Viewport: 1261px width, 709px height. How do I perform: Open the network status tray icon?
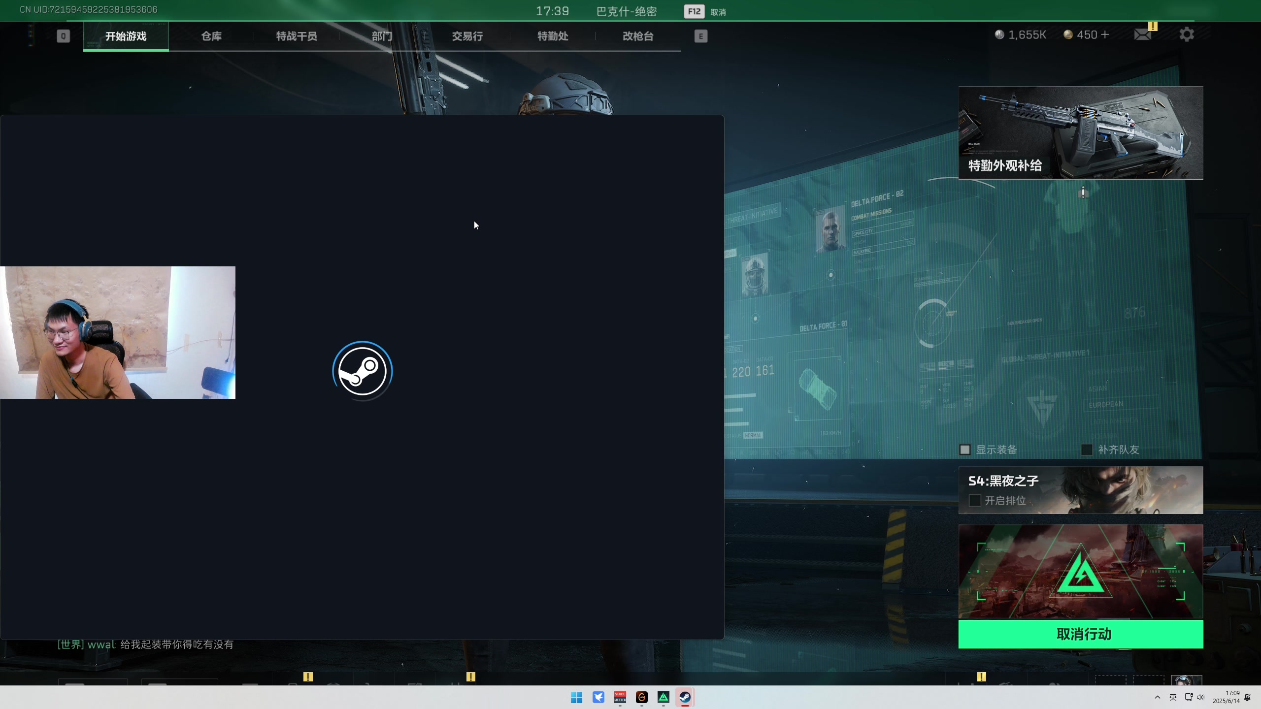(1189, 697)
